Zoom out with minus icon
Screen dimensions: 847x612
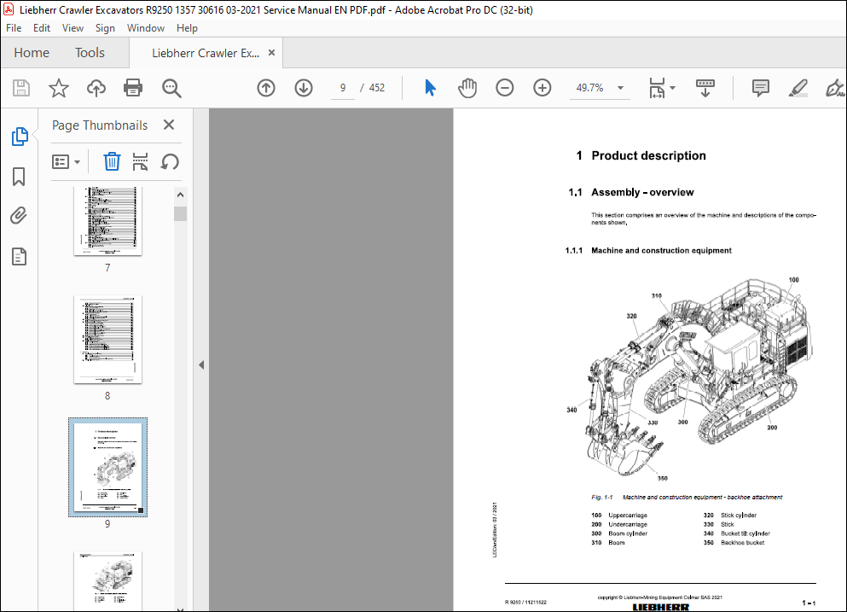click(504, 88)
